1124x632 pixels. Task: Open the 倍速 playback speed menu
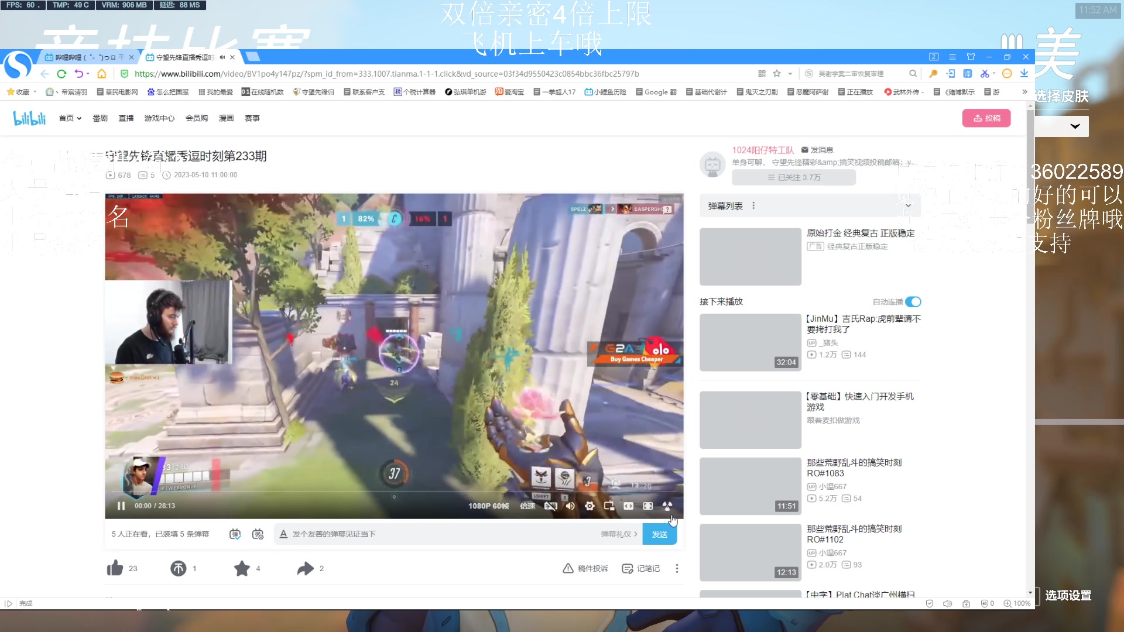click(x=527, y=506)
